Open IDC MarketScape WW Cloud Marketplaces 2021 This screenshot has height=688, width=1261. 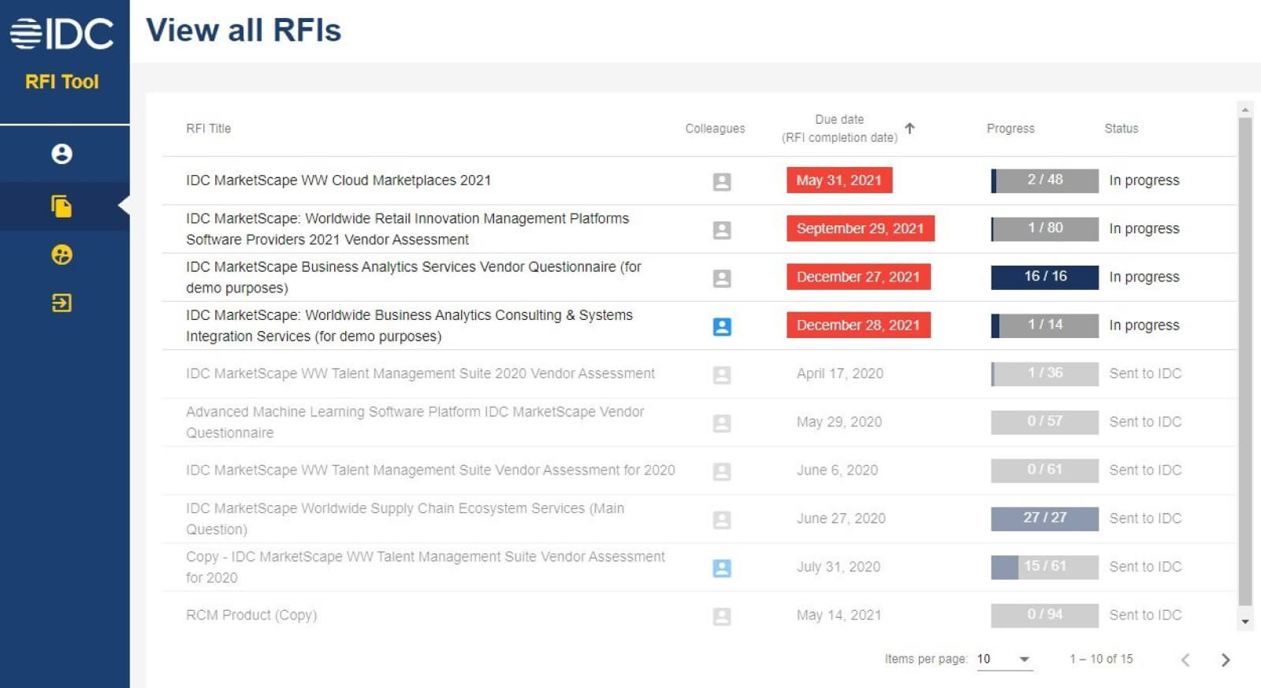[338, 180]
